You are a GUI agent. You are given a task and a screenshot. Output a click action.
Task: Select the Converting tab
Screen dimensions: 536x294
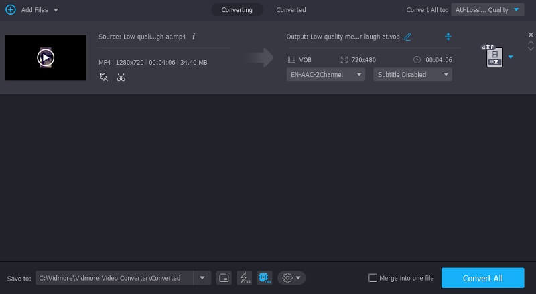237,10
